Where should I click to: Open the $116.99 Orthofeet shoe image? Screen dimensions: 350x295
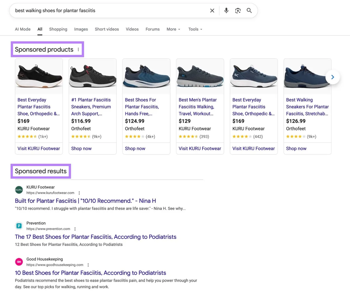(x=92, y=77)
